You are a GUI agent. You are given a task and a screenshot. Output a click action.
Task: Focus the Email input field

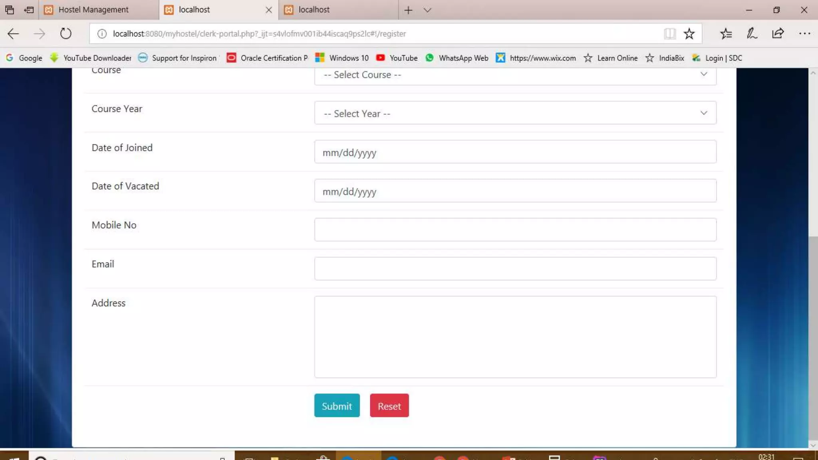tap(515, 269)
